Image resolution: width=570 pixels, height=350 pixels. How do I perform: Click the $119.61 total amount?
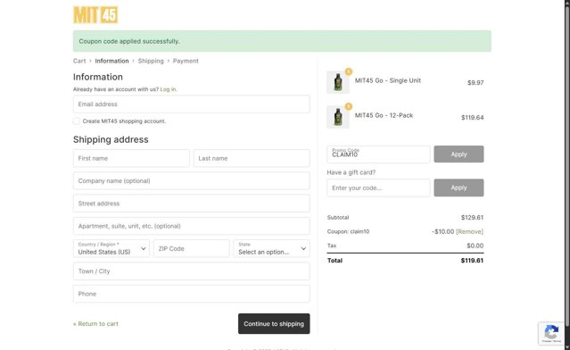472,261
